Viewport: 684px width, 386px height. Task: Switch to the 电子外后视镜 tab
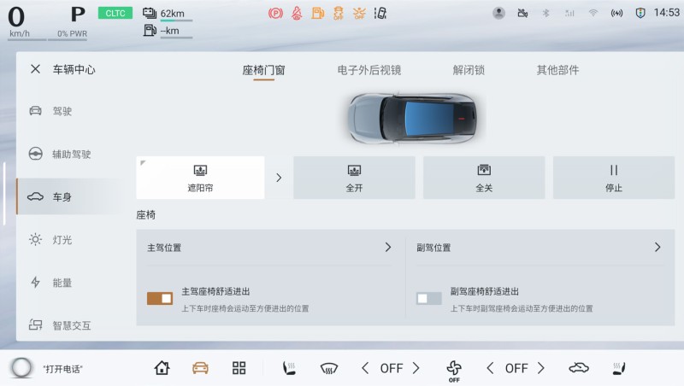[369, 70]
